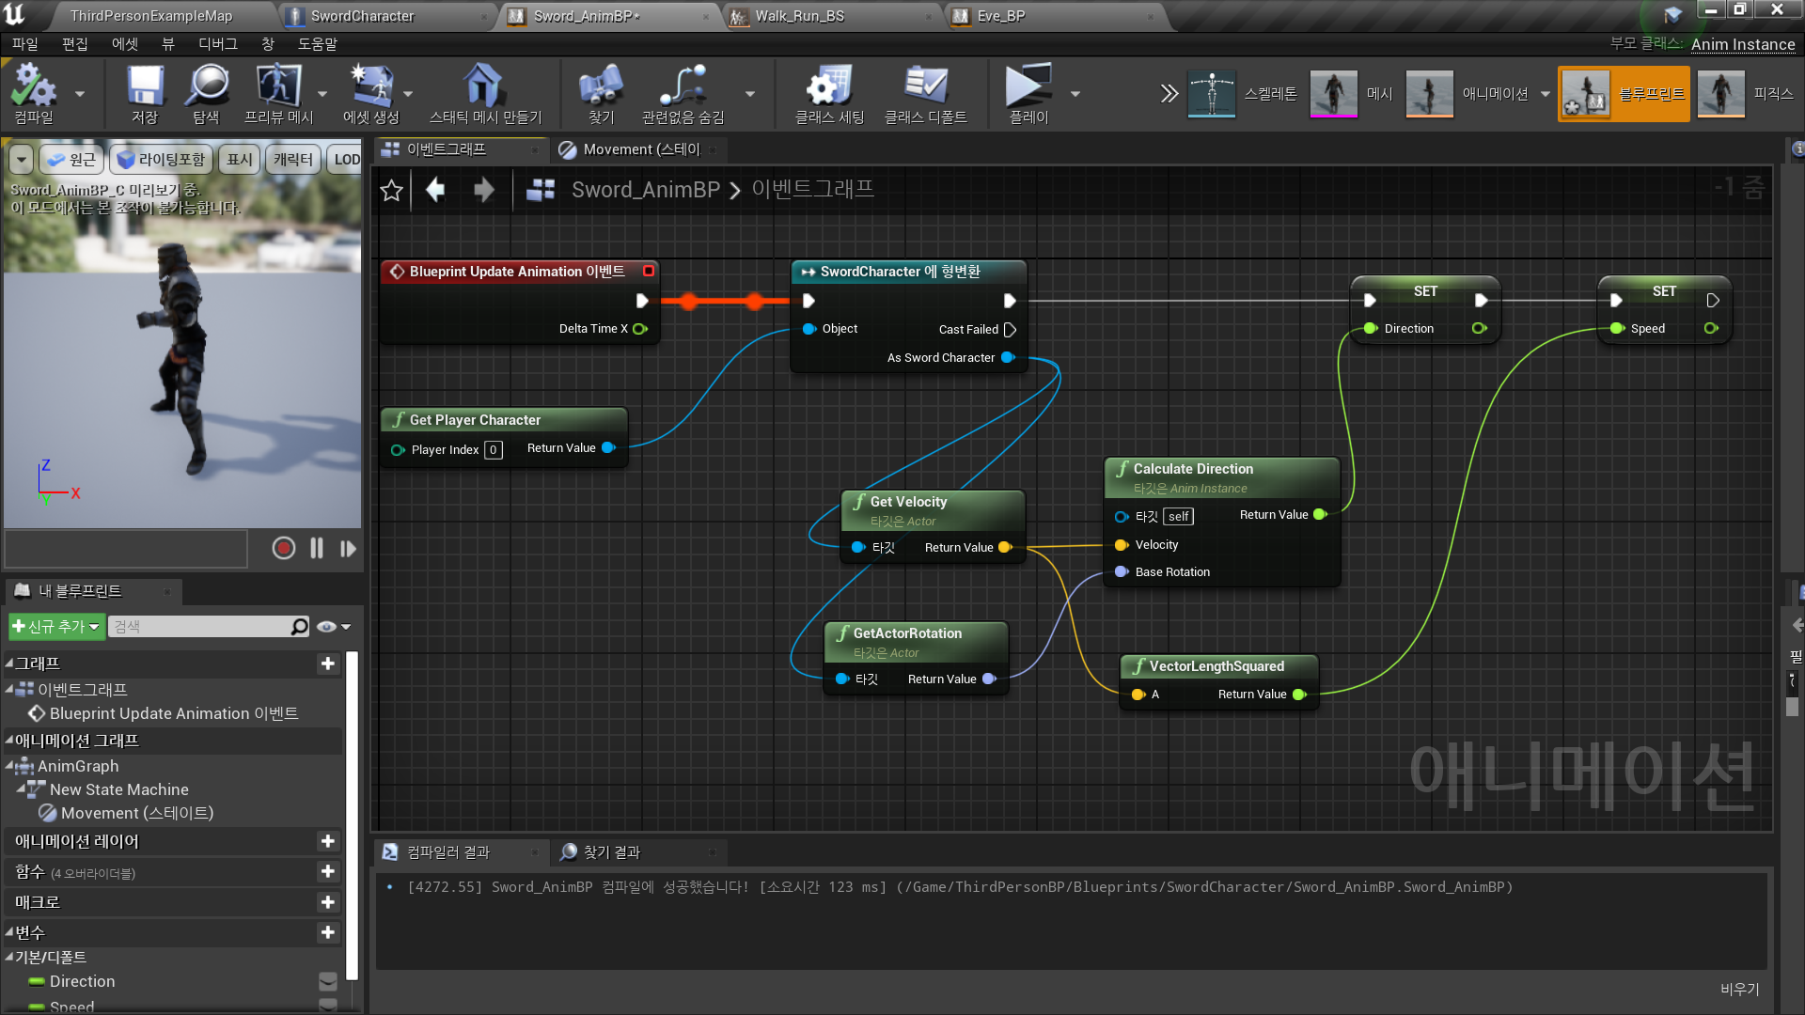
Task: Toggle the eye view options in My Blueprint
Action: pos(326,627)
